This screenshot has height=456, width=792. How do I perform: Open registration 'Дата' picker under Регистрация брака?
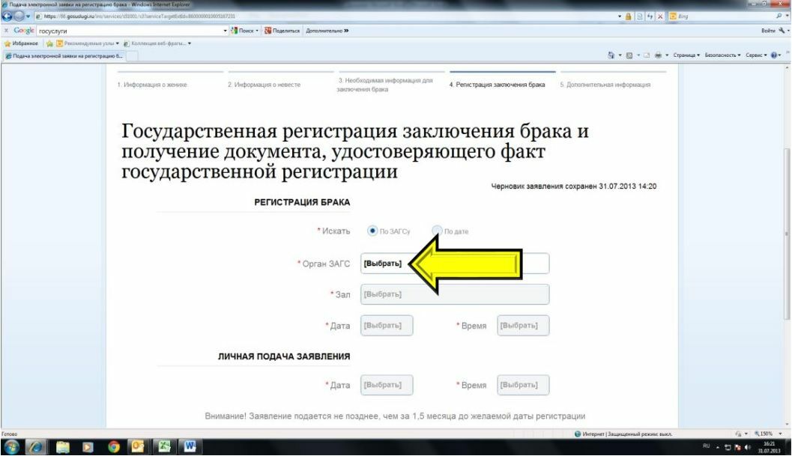click(387, 326)
